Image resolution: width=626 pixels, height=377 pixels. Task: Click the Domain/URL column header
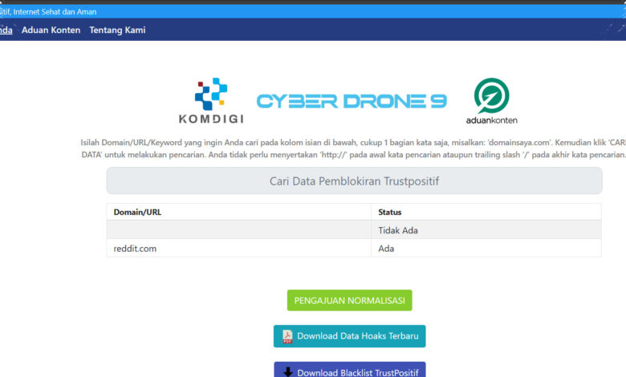pyautogui.click(x=238, y=213)
